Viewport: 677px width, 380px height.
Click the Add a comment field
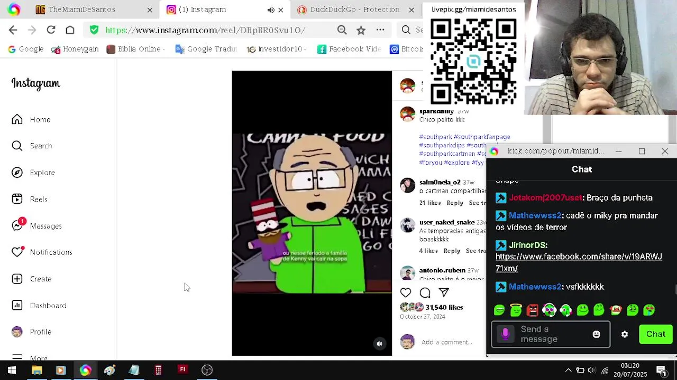pyautogui.click(x=447, y=343)
